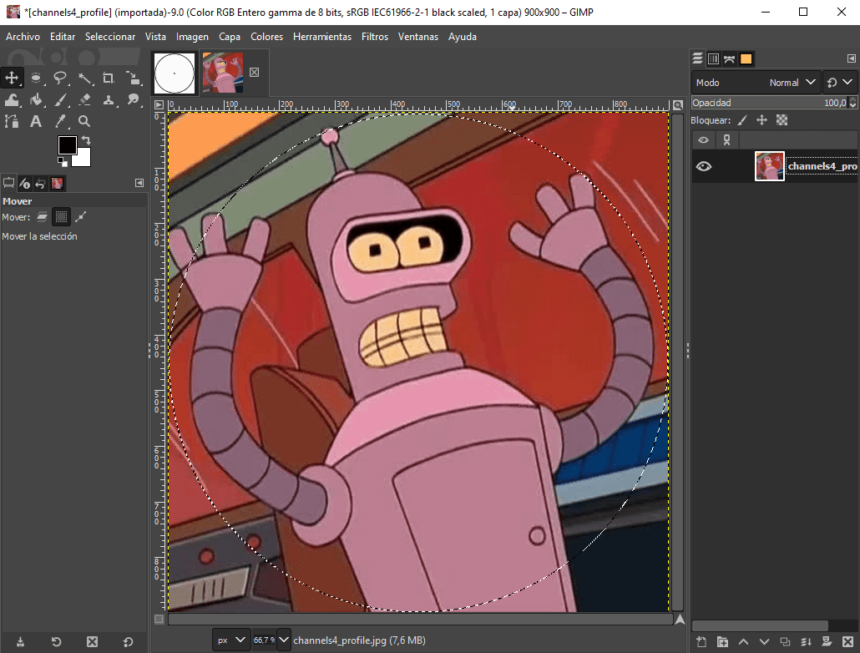
Task: Open the layer mode group switcher dropdown
Action: point(839,83)
